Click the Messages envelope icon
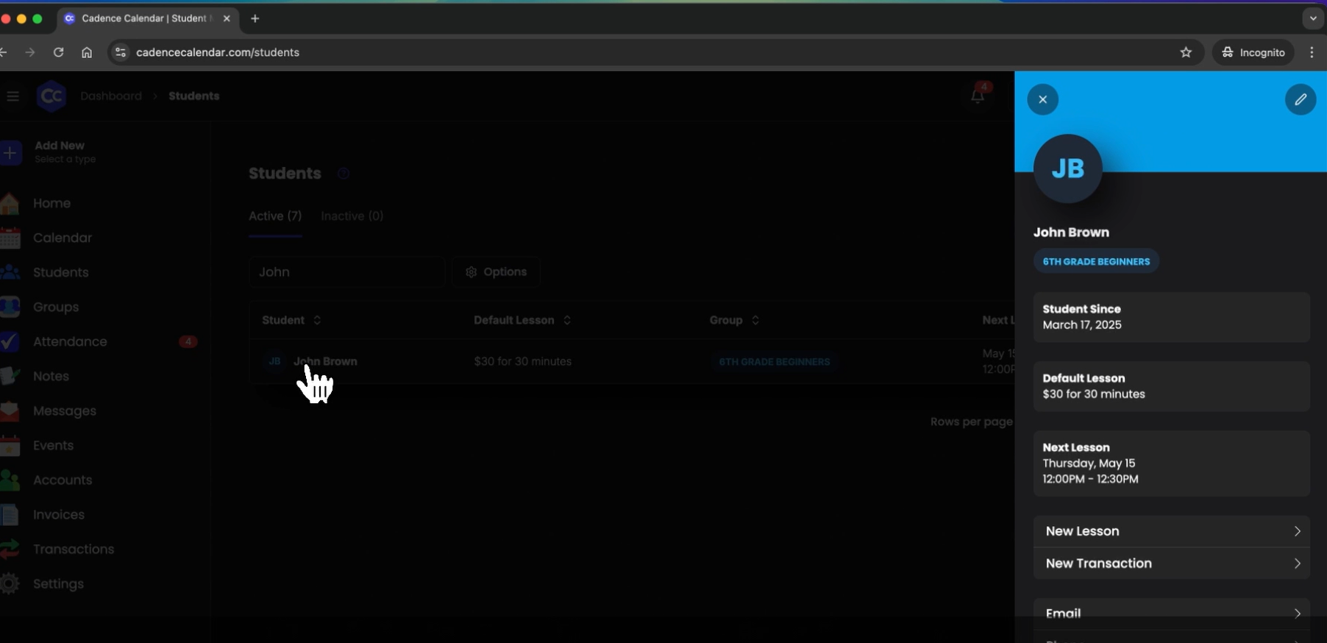 click(10, 411)
